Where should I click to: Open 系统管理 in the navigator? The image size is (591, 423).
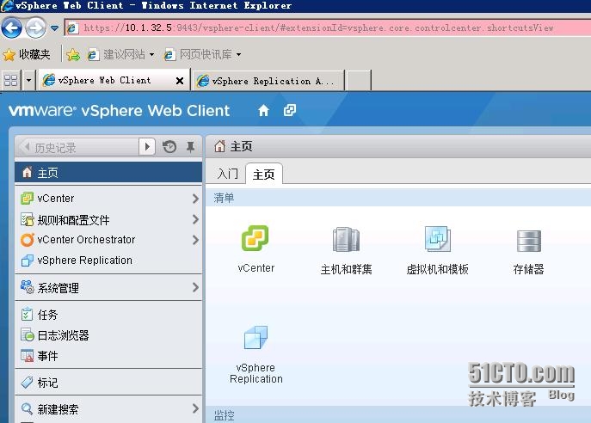tap(58, 288)
